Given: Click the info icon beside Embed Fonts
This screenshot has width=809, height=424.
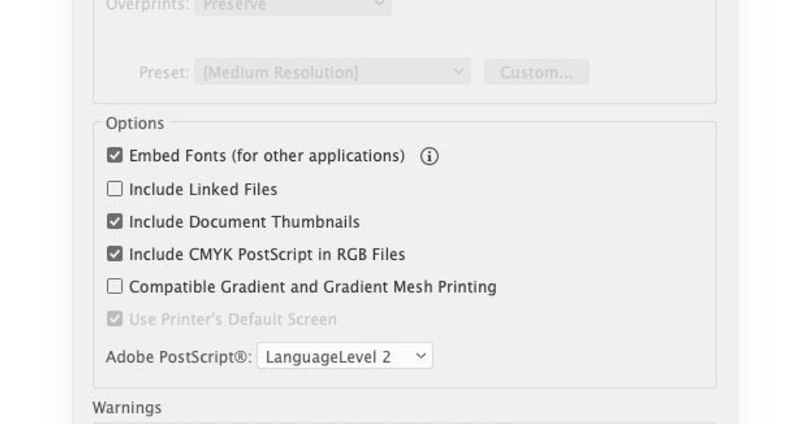Looking at the screenshot, I should point(429,156).
